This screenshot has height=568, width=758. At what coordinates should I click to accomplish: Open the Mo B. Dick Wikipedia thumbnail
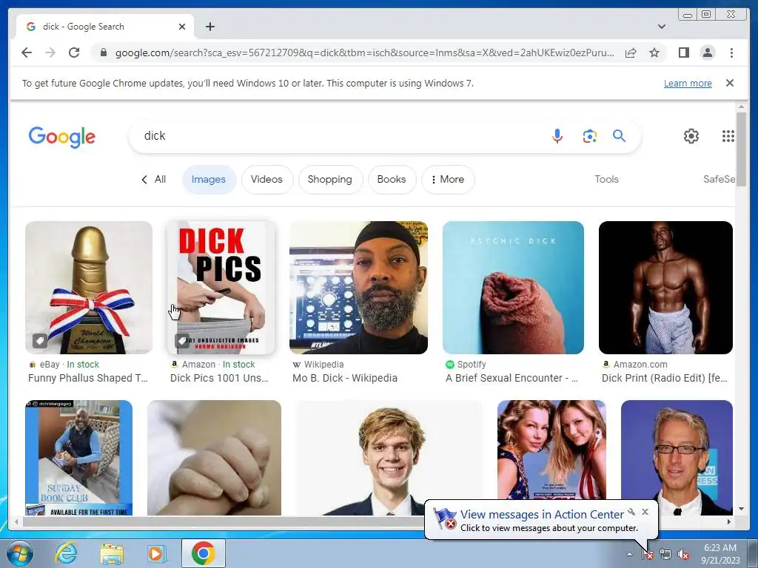(359, 288)
